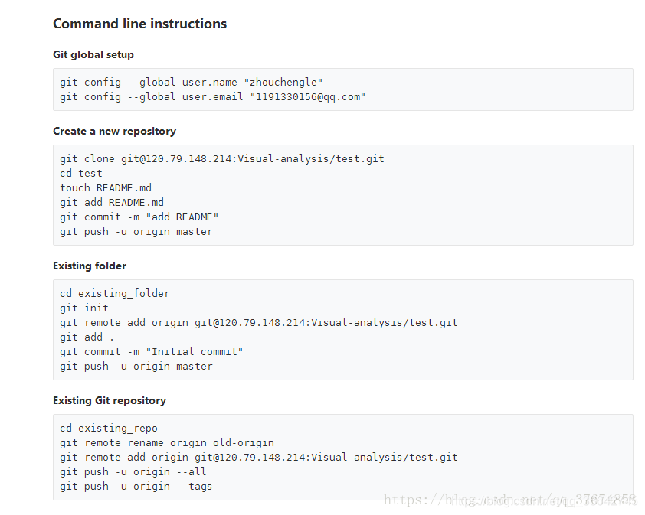Click the "Initial commit" command line

point(152,351)
